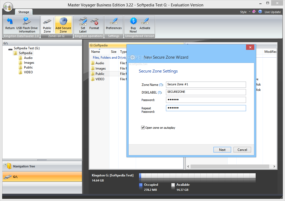Select the Softpedia folder in tree

[25, 53]
